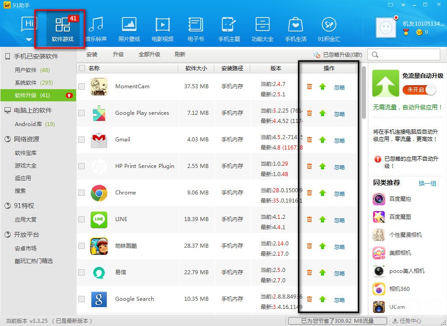The image size is (447, 326).
Task: Click 换一组 to refresh recommendations
Action: pyautogui.click(x=427, y=183)
